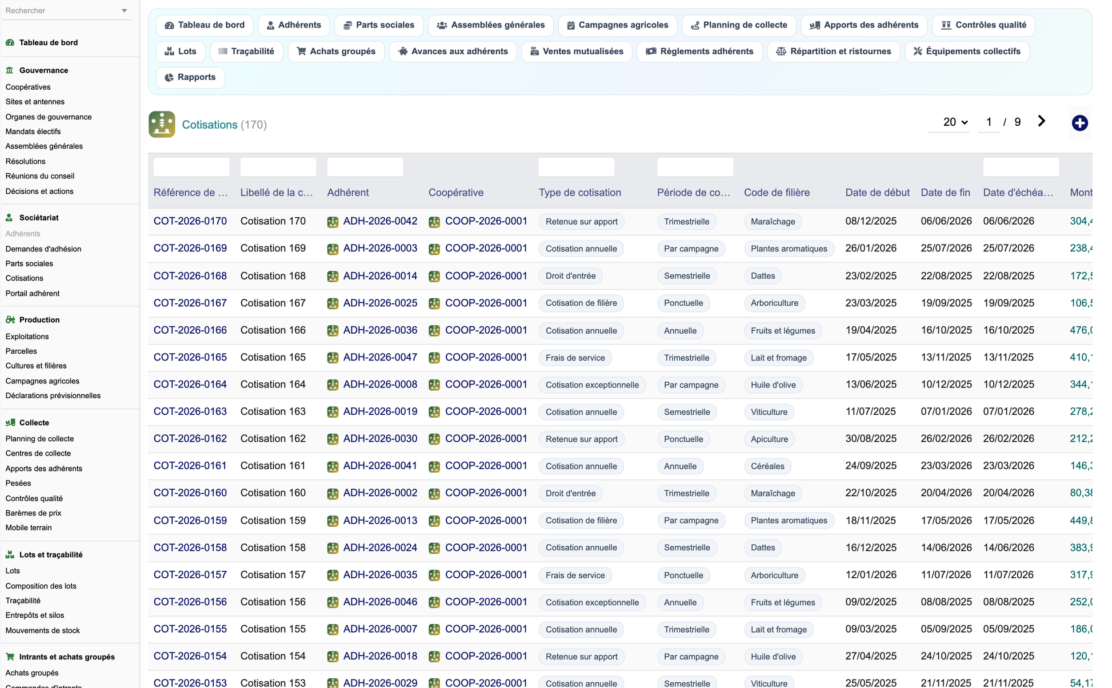
Task: Click the adherent icon beside ADH-2026-0024
Action: (333, 548)
